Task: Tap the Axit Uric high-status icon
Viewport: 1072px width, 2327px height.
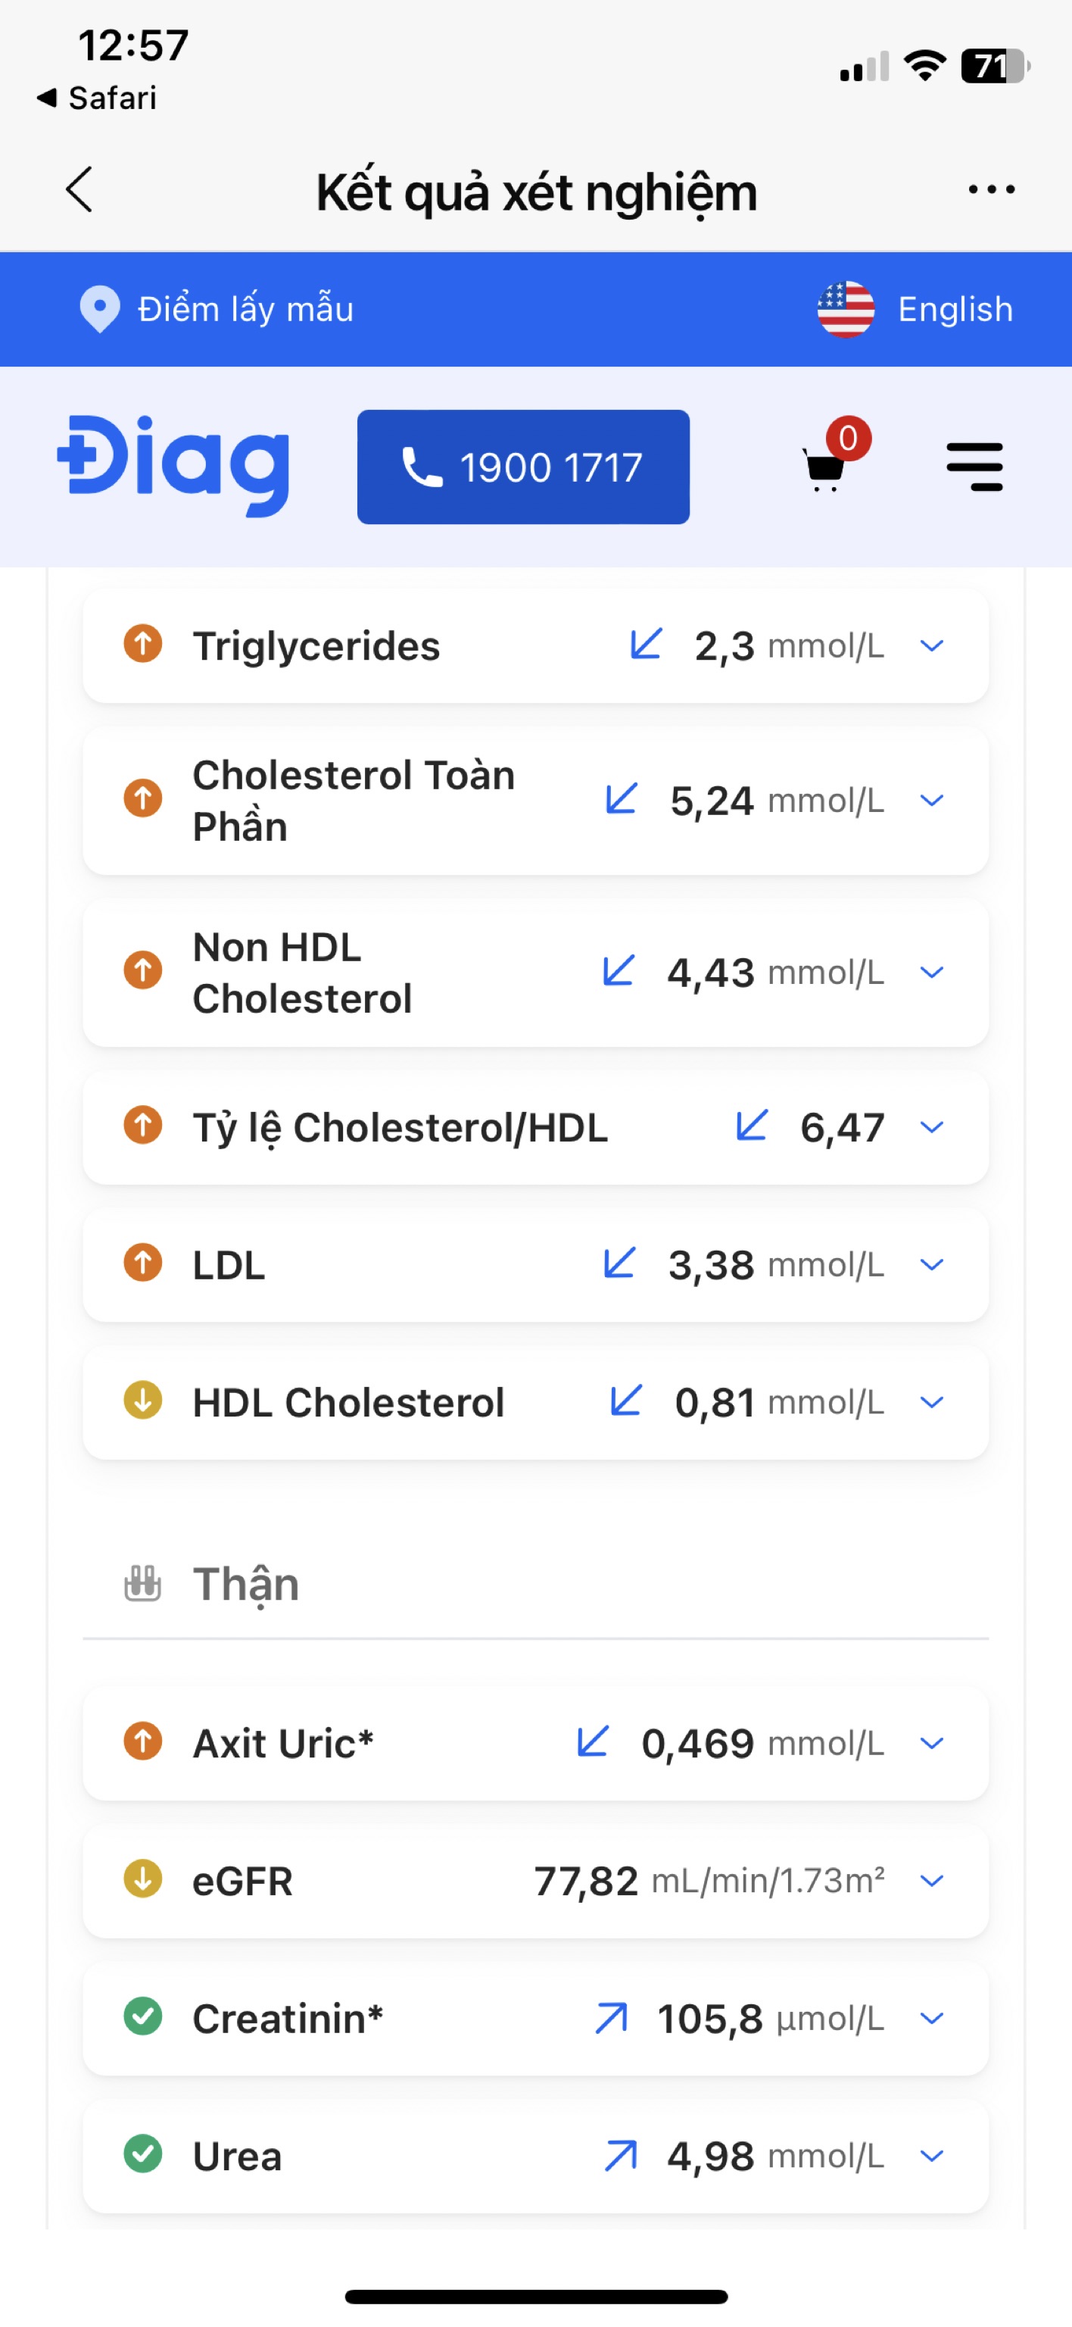Action: [x=142, y=1741]
